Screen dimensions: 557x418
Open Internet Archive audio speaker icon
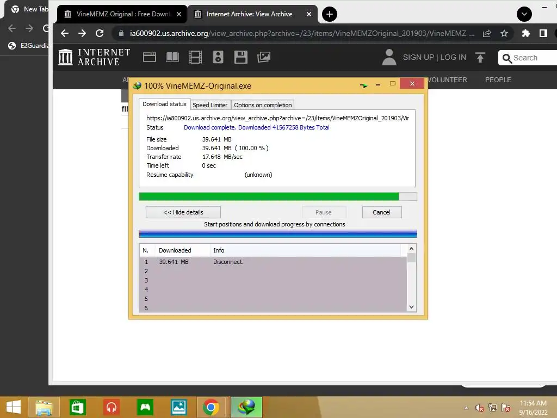click(x=218, y=57)
